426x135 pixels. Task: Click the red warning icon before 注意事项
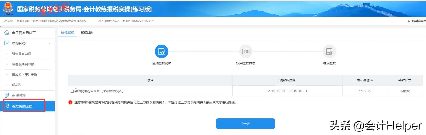pyautogui.click(x=70, y=102)
